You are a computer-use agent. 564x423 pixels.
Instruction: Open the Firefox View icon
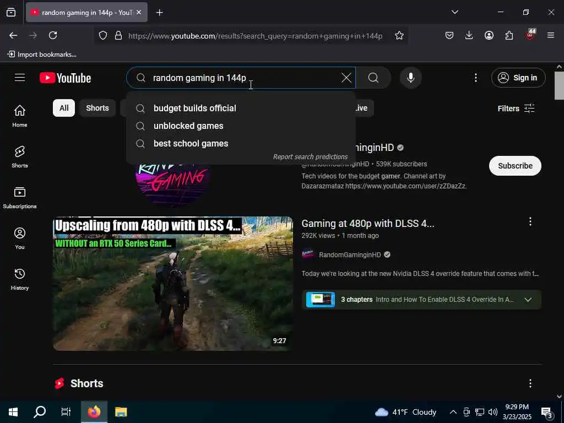click(11, 12)
